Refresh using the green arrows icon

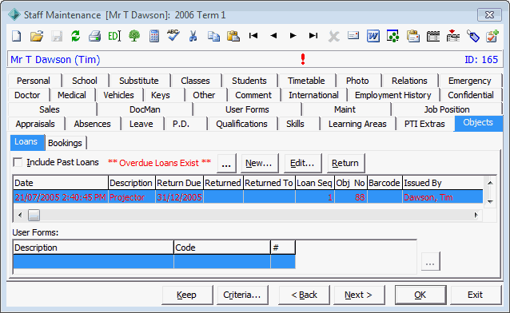click(x=75, y=36)
